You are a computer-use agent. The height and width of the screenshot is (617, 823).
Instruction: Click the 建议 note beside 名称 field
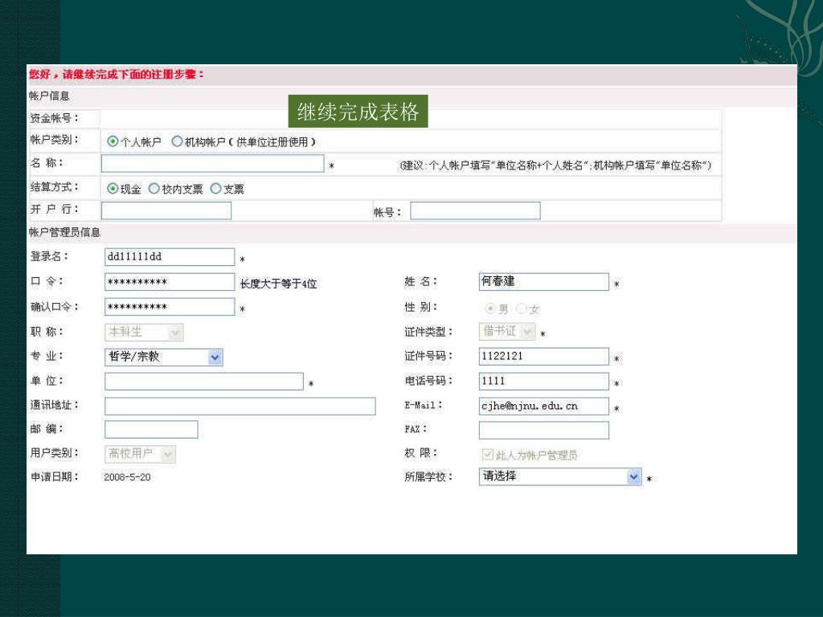point(555,165)
